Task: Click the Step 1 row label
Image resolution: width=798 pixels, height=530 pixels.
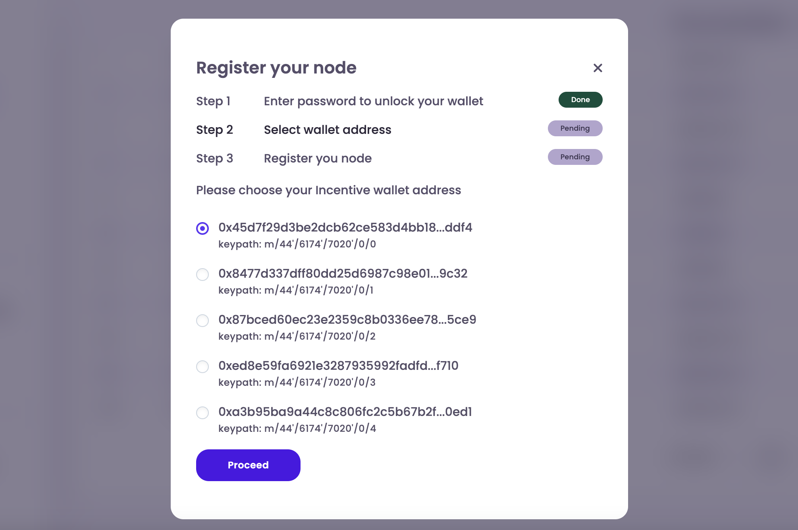Action: pyautogui.click(x=213, y=101)
